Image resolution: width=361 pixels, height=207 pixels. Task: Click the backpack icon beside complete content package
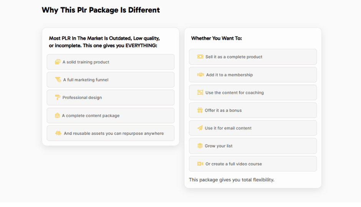pyautogui.click(x=57, y=115)
